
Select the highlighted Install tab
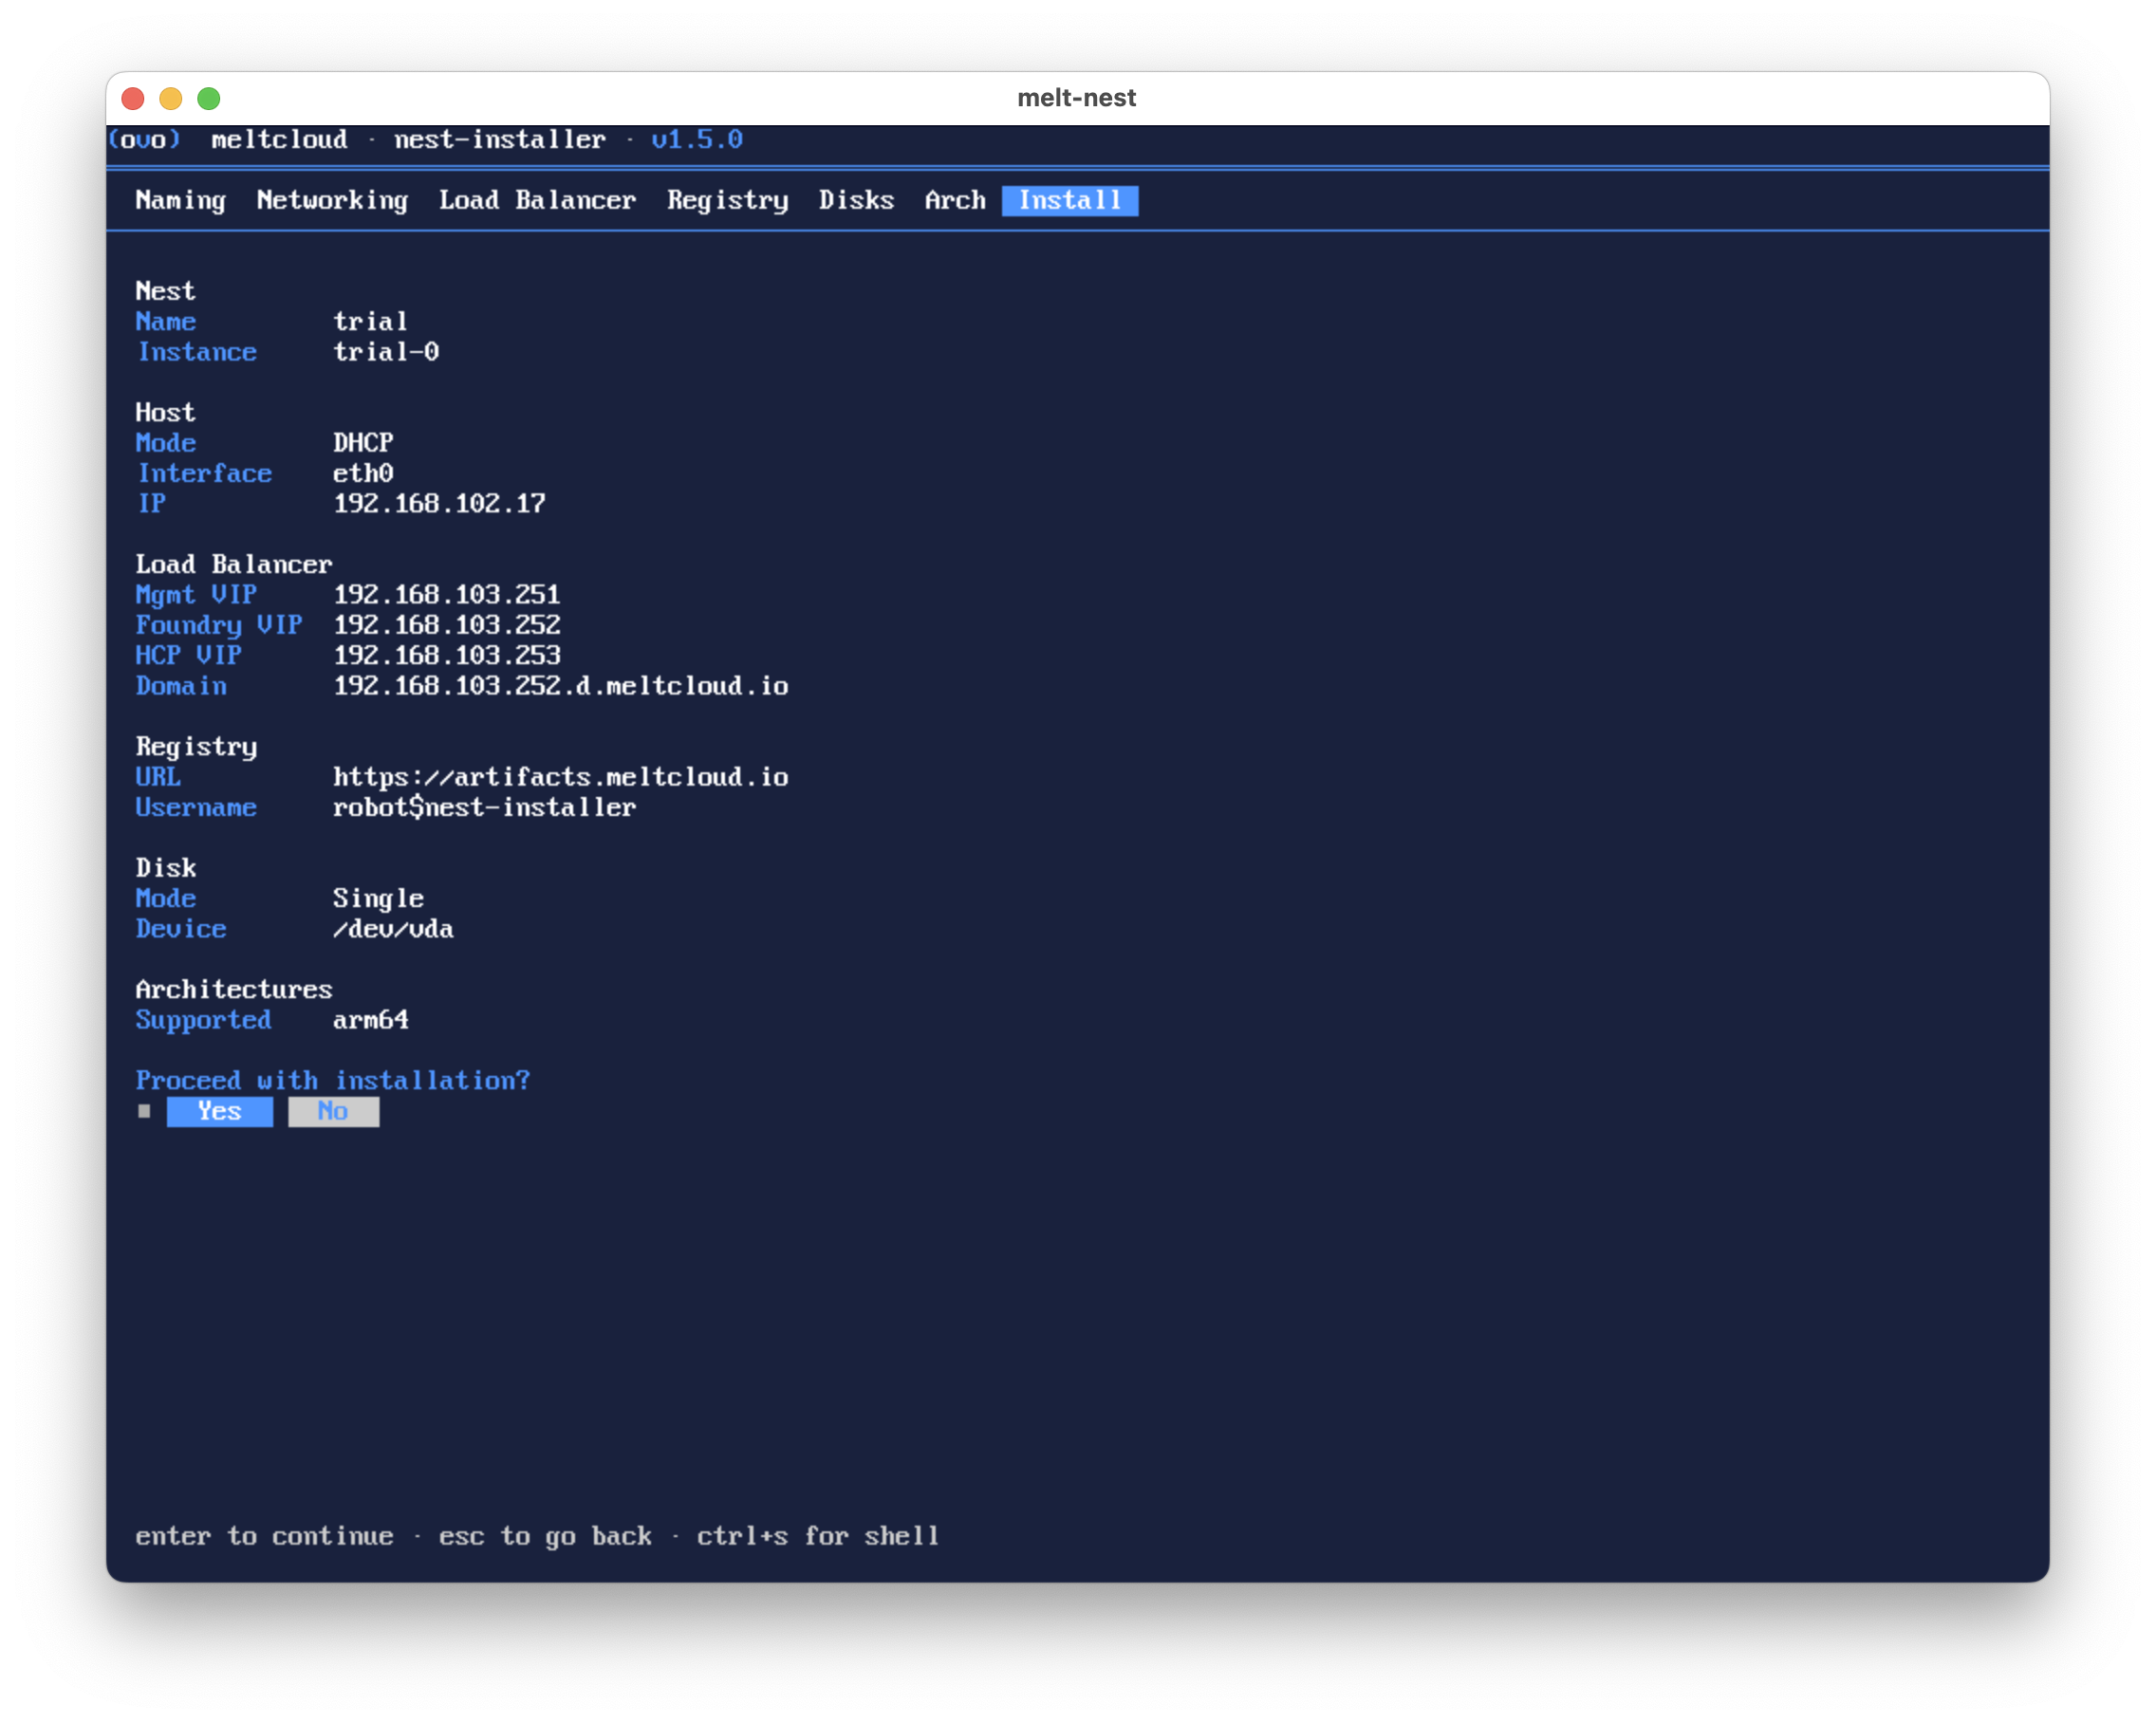[1069, 201]
